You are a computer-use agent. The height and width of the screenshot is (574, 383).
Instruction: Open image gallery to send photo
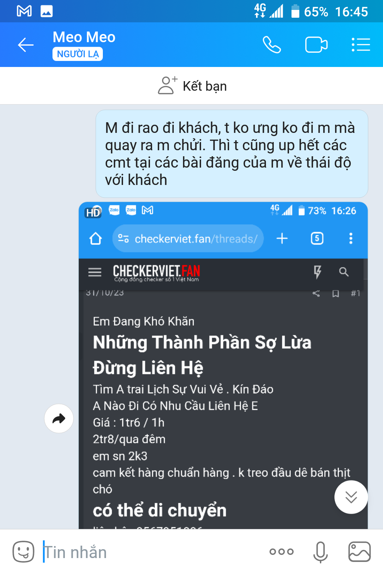[360, 551]
